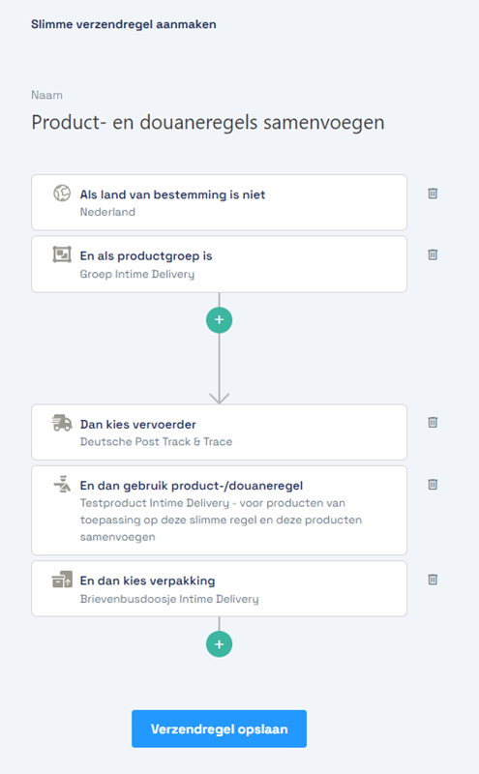Add a new action with bottom plus
Image resolution: width=479 pixels, height=774 pixels.
click(x=220, y=644)
